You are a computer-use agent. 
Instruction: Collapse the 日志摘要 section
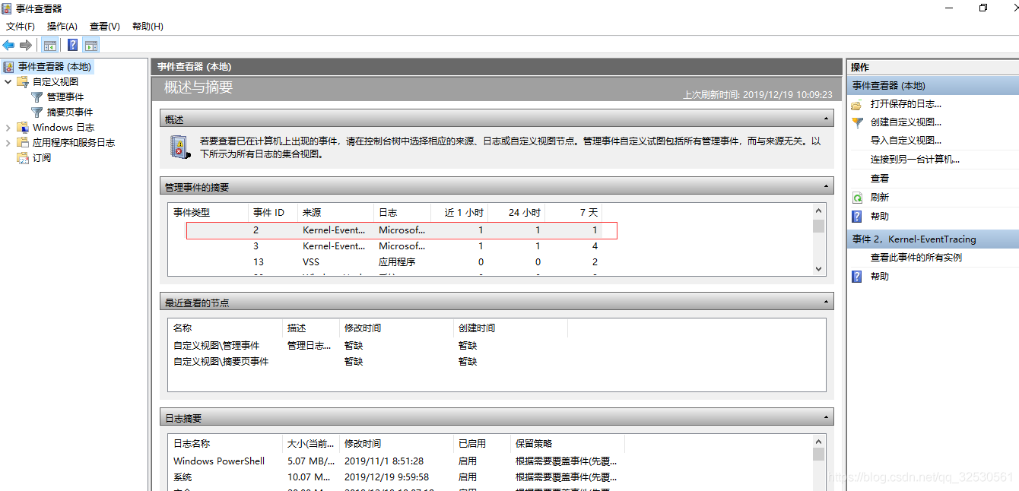coord(827,417)
